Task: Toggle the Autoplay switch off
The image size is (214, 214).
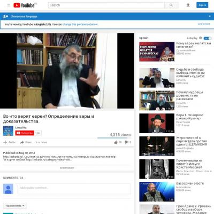Action: pyautogui.click(x=208, y=38)
